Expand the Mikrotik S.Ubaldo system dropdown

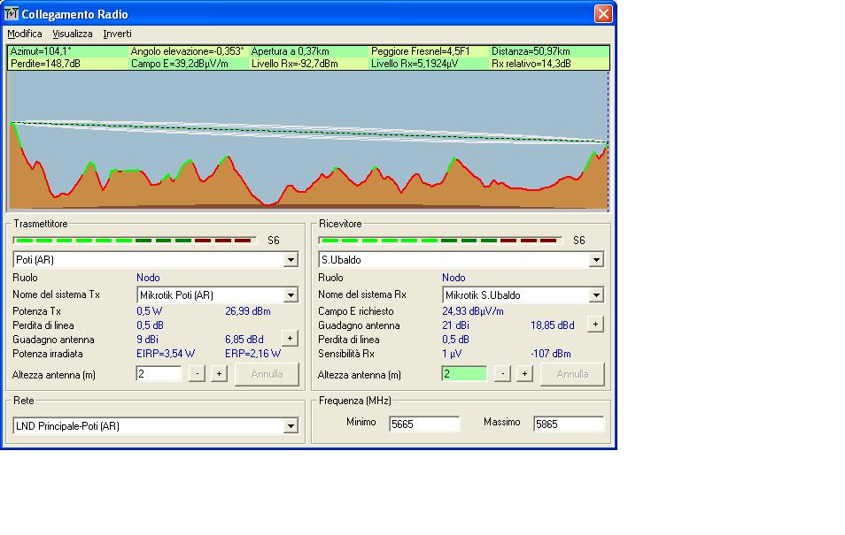(596, 295)
